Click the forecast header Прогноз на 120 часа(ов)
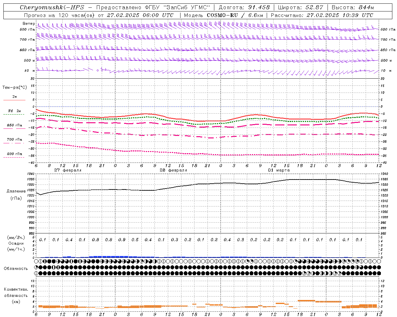The image size is (397, 317). [60, 15]
